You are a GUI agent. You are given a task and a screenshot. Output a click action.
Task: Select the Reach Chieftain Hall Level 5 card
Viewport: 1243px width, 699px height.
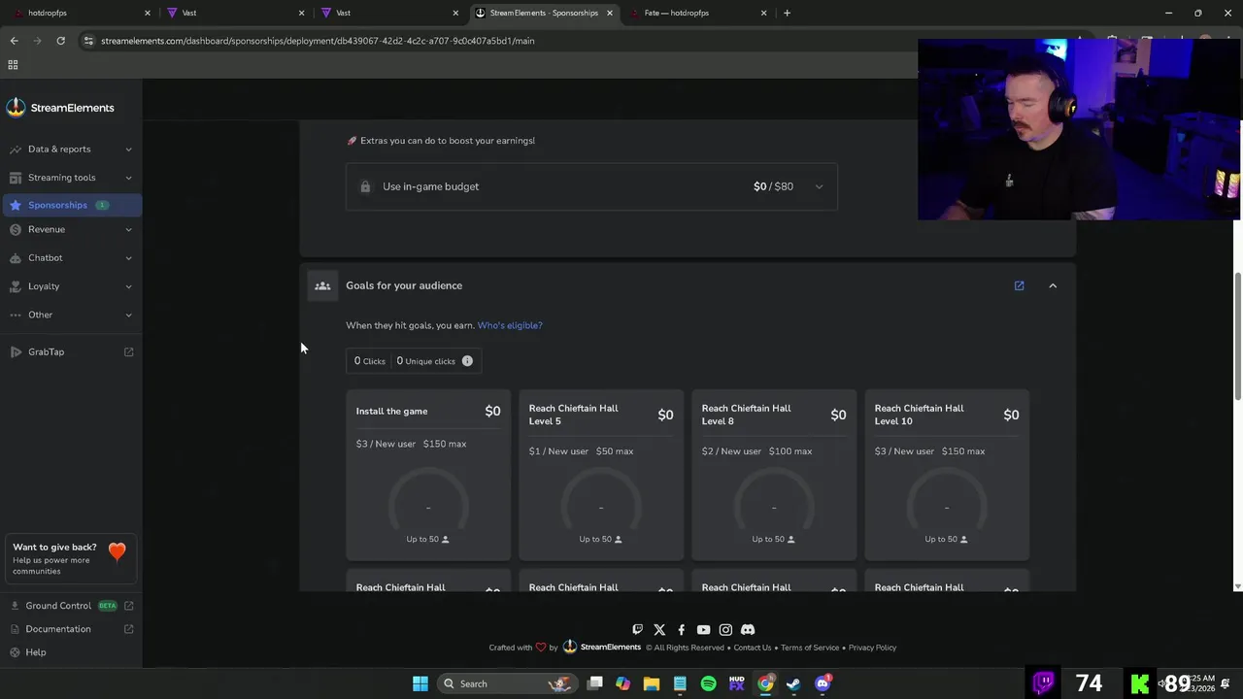coord(601,475)
